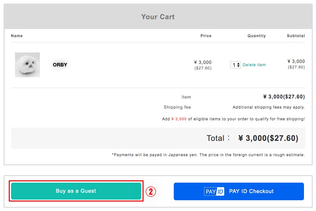316x211 pixels.
Task: Click the Shipping fee label
Action: pos(177,107)
